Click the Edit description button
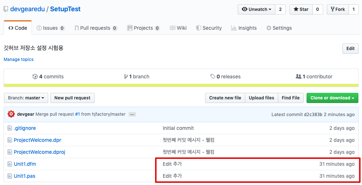The image size is (362, 185). coord(350,49)
